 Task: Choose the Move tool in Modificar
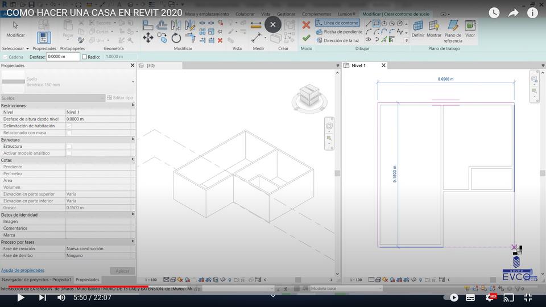click(x=148, y=38)
